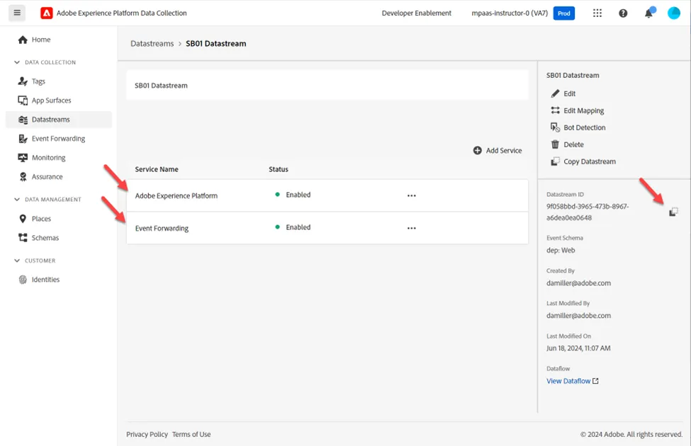
Task: Collapse the Customer section
Action: click(x=17, y=261)
